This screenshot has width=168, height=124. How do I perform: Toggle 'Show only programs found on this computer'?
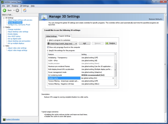(x=48, y=47)
